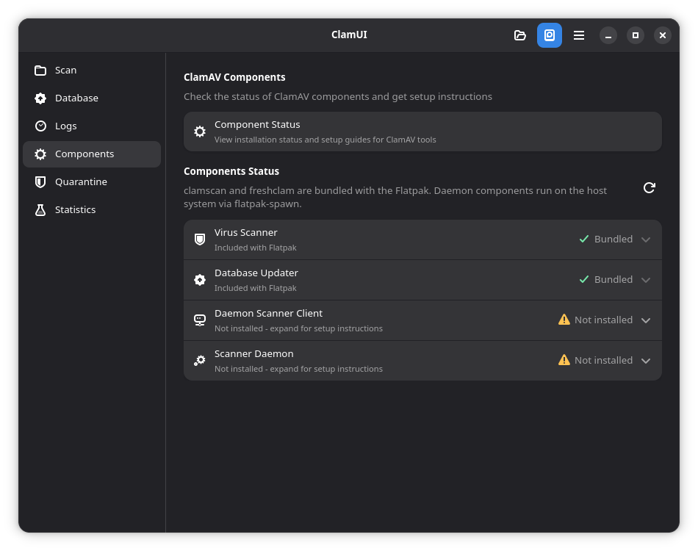Click the open folder icon in header

(x=520, y=35)
